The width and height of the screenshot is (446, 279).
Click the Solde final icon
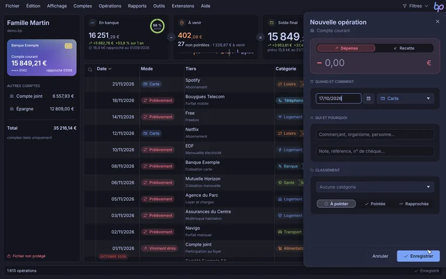(271, 22)
